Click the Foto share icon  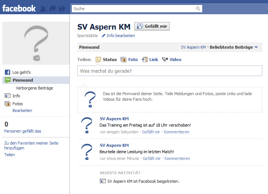click(x=123, y=60)
